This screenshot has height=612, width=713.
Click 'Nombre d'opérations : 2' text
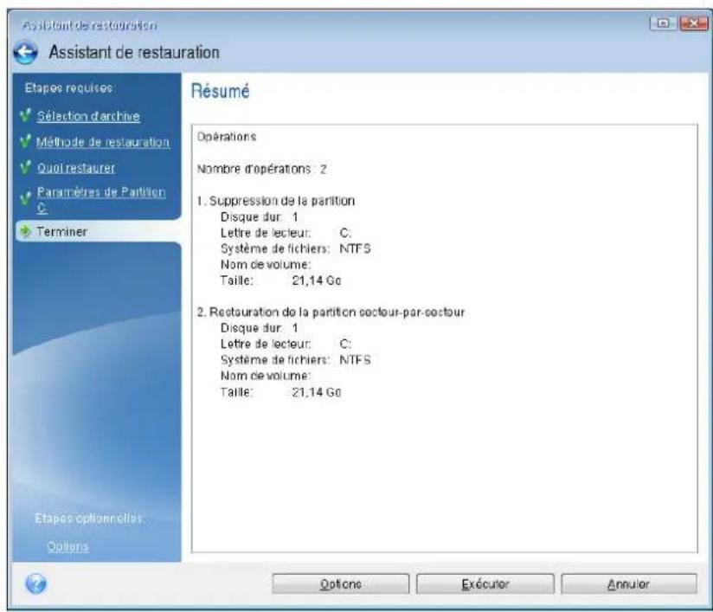(262, 170)
